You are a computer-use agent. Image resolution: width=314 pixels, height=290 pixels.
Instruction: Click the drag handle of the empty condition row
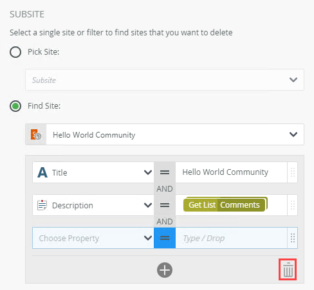pos(292,238)
